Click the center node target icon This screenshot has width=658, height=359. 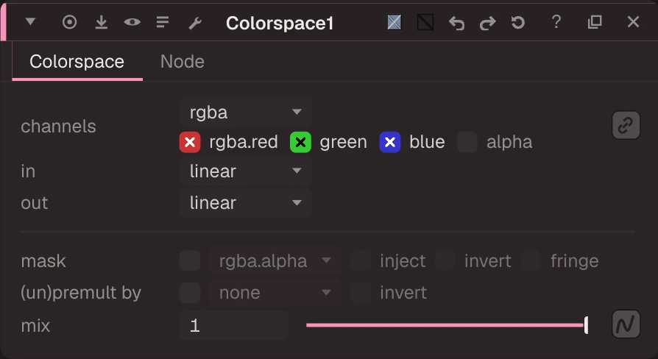pos(70,22)
